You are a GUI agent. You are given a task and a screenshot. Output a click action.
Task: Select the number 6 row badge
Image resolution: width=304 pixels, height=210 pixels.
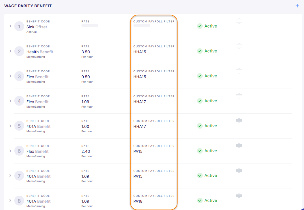click(19, 151)
